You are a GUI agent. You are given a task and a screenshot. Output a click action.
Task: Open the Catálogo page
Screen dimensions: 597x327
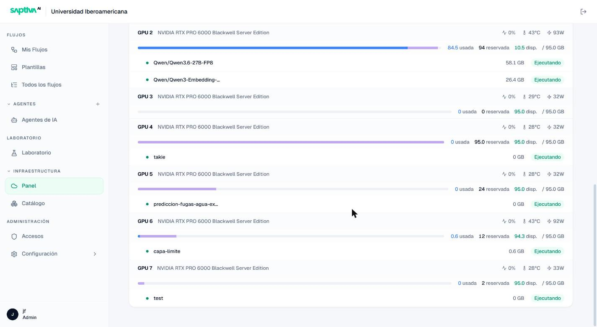pos(54,204)
